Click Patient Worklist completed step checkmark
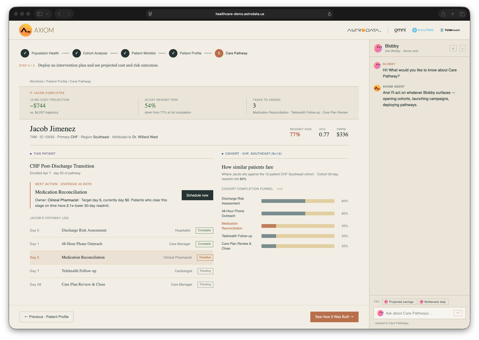479x340 pixels. tap(125, 53)
